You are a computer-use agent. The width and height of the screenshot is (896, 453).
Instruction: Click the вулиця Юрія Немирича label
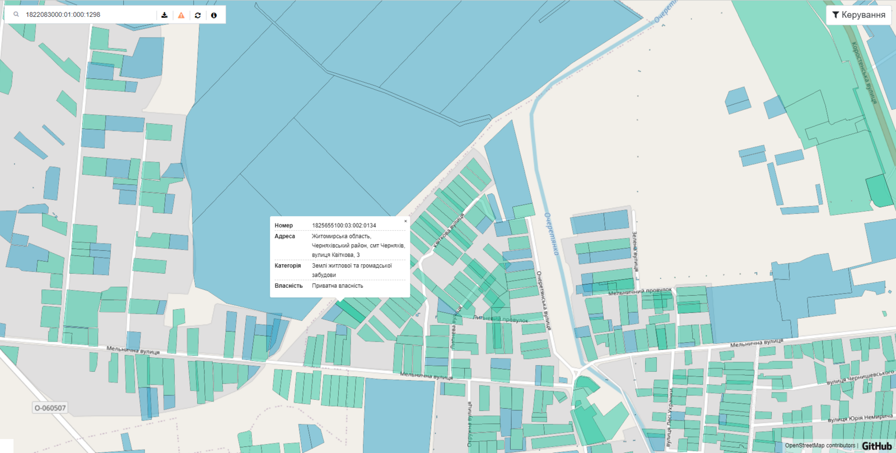(860, 418)
